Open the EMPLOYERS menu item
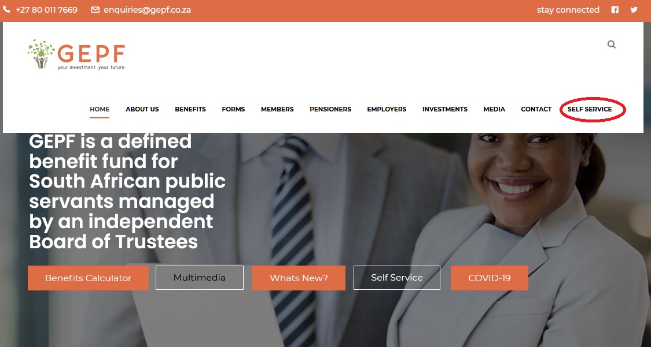651x347 pixels. (x=387, y=109)
